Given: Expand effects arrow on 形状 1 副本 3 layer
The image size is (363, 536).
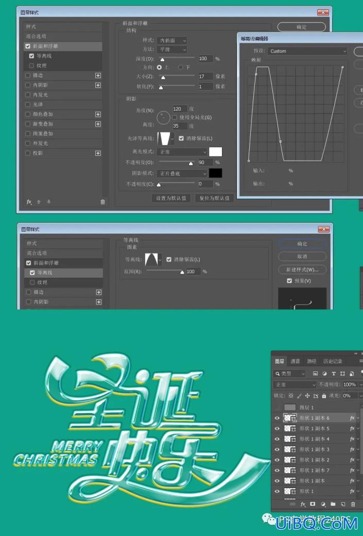Looking at the screenshot, I should 358,450.
